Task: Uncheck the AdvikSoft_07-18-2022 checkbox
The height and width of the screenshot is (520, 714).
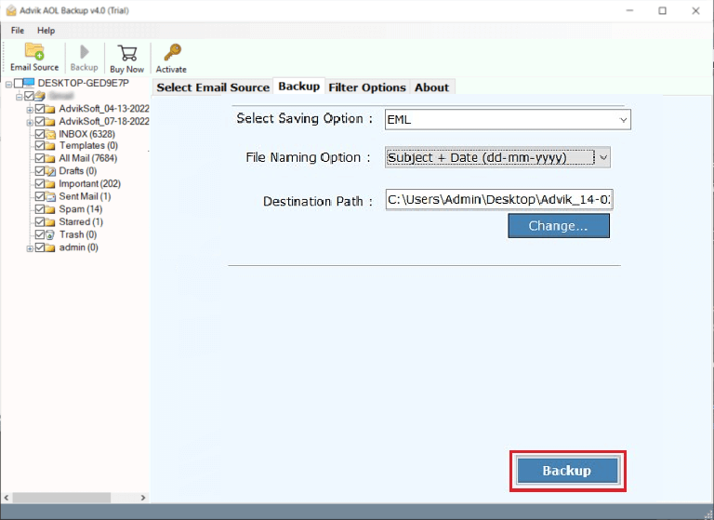Action: point(40,122)
